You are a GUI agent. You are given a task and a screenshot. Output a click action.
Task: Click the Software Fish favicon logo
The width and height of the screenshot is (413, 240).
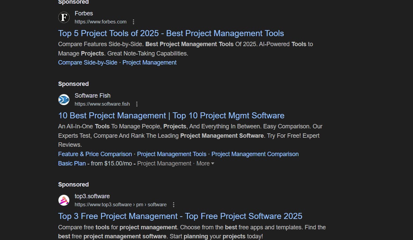64,100
